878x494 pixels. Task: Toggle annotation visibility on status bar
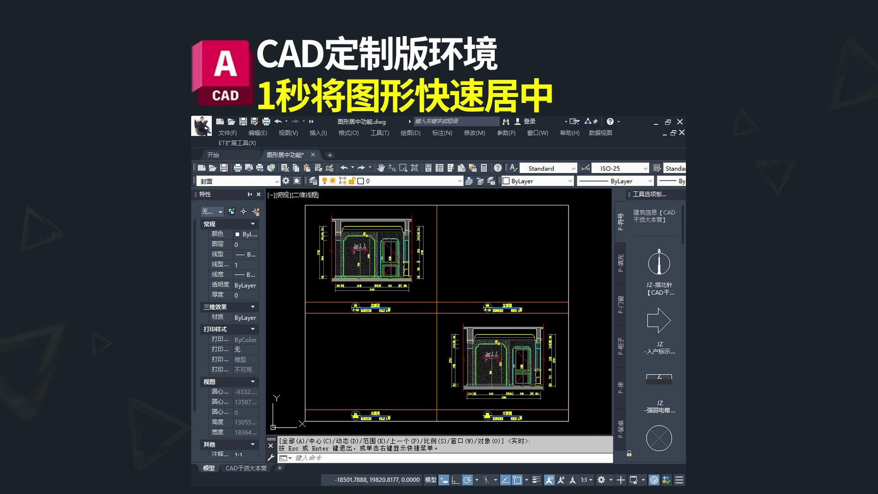549,480
